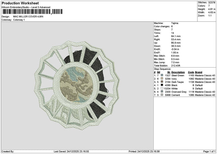Viewport: 217px width, 154px height.
Task: Click code '1163' in Steel Green row
Action: coord(191,75)
